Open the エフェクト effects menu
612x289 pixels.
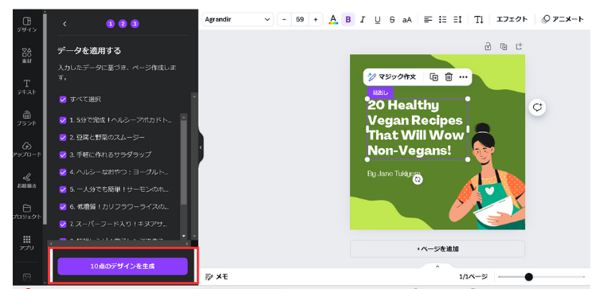point(512,19)
